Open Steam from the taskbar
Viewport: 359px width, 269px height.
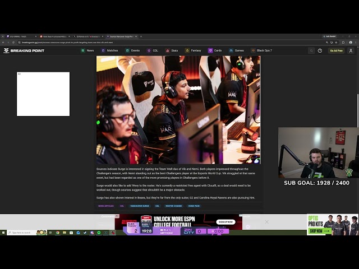[85, 233]
